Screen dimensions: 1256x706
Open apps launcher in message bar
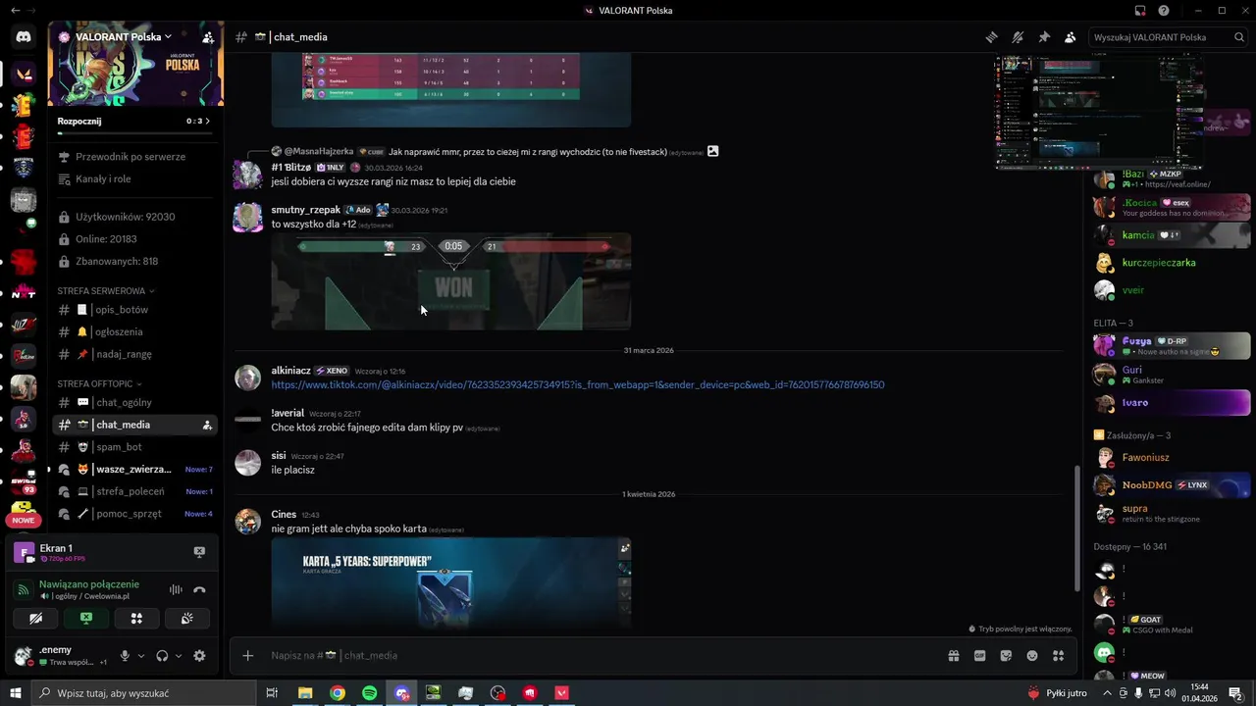tap(1058, 655)
